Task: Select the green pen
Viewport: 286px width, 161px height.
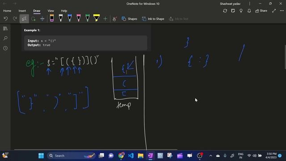Action: click(88, 18)
